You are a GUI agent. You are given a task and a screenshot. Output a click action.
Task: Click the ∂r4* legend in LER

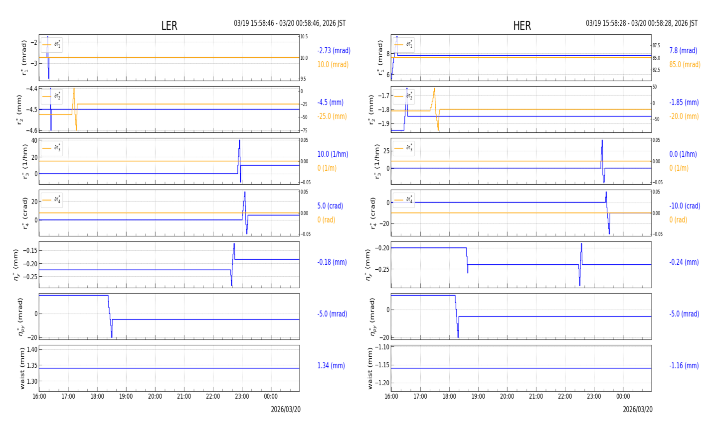(52, 200)
